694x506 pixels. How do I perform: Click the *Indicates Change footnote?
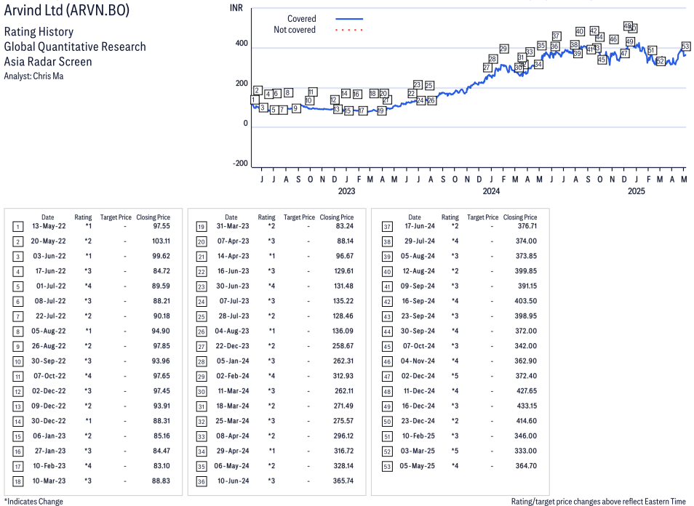[33, 501]
